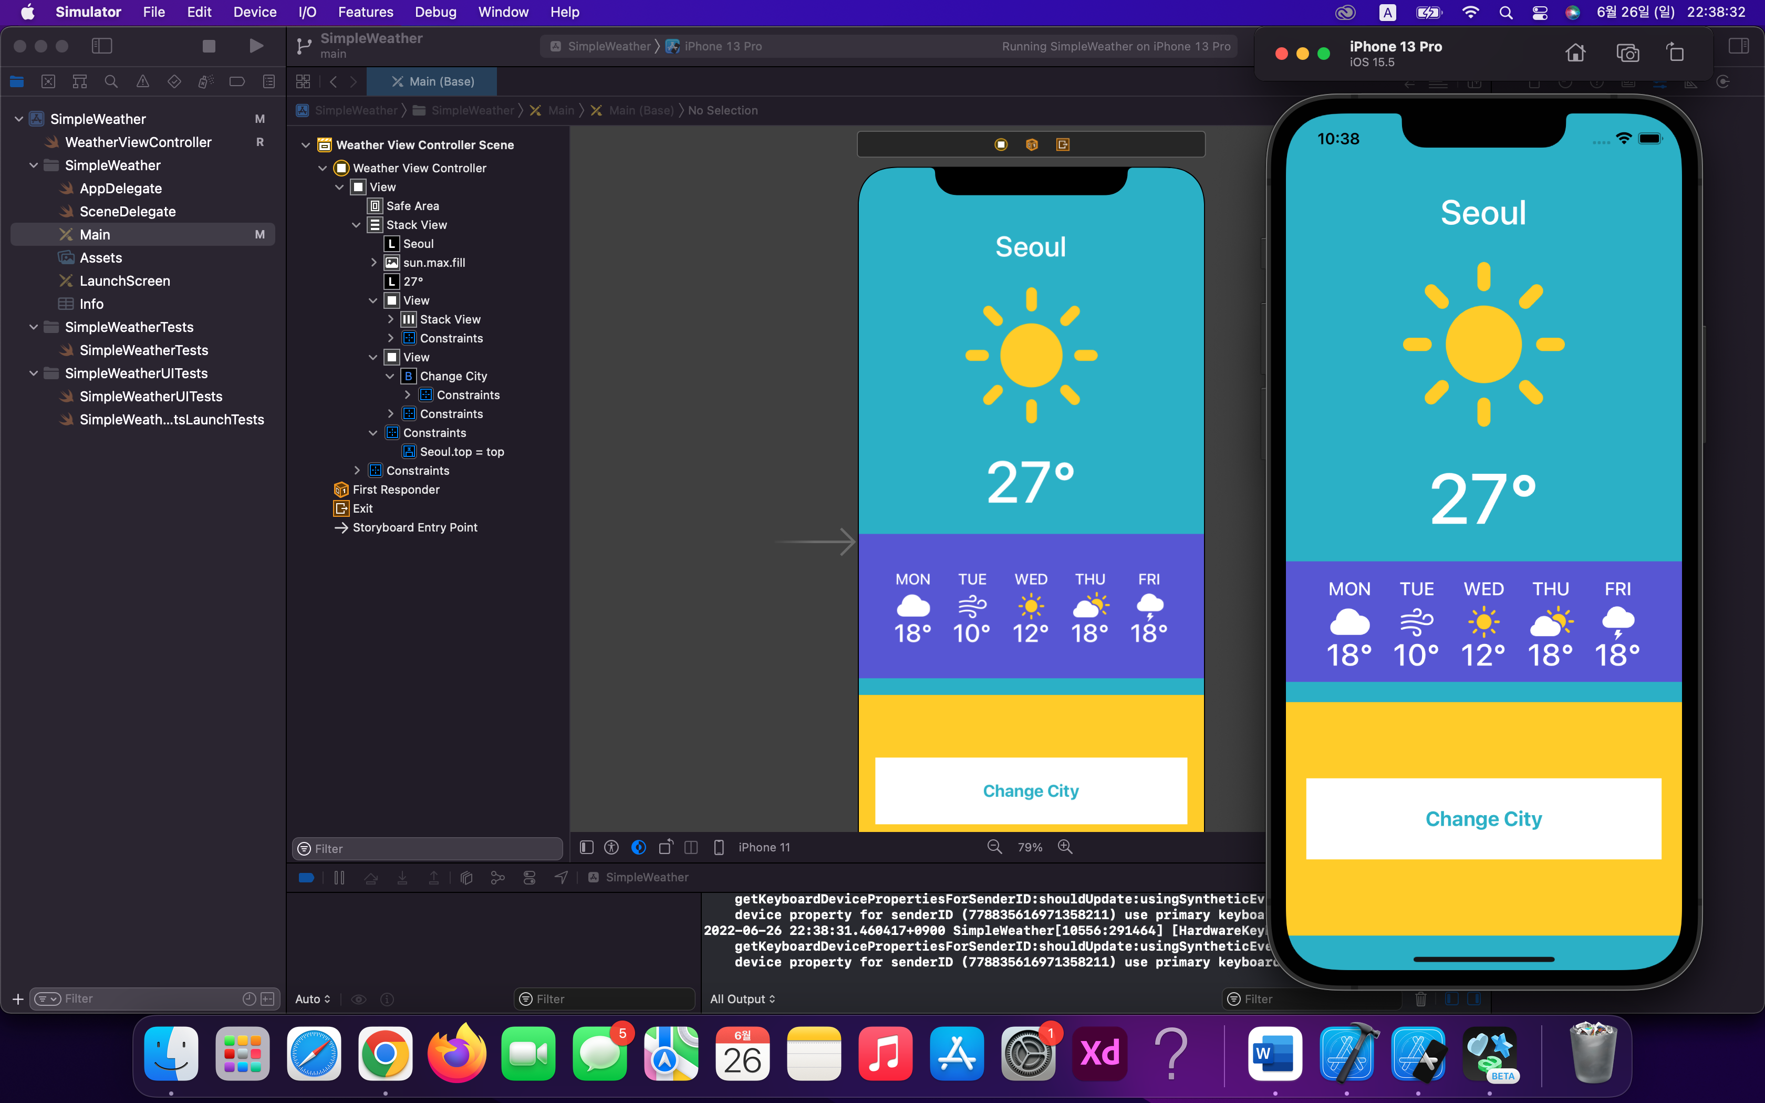
Task: Zoom in on the storyboard canvas
Action: click(x=1065, y=847)
